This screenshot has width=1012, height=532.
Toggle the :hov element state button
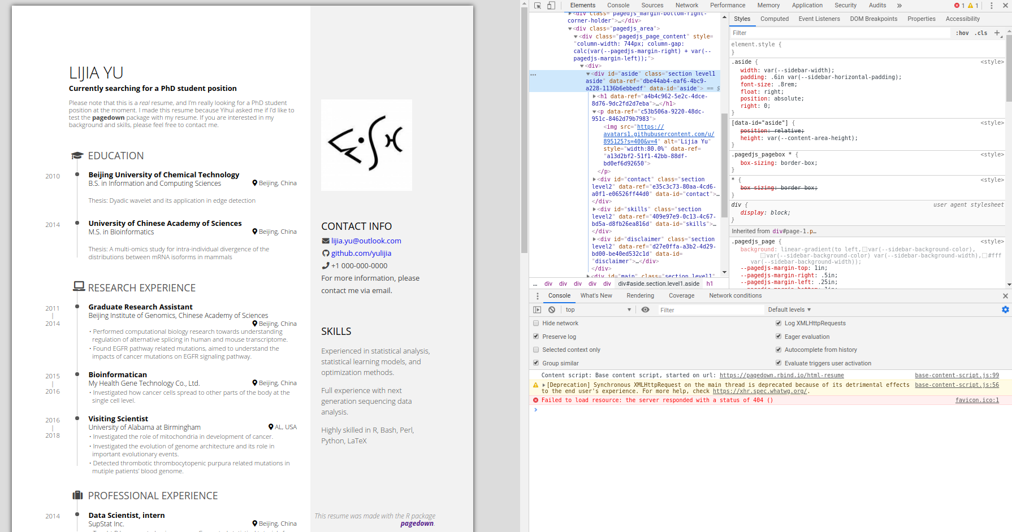click(962, 33)
